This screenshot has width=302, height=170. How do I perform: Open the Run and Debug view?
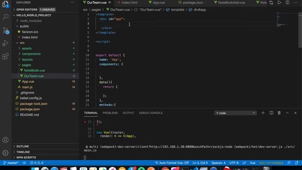(5, 43)
